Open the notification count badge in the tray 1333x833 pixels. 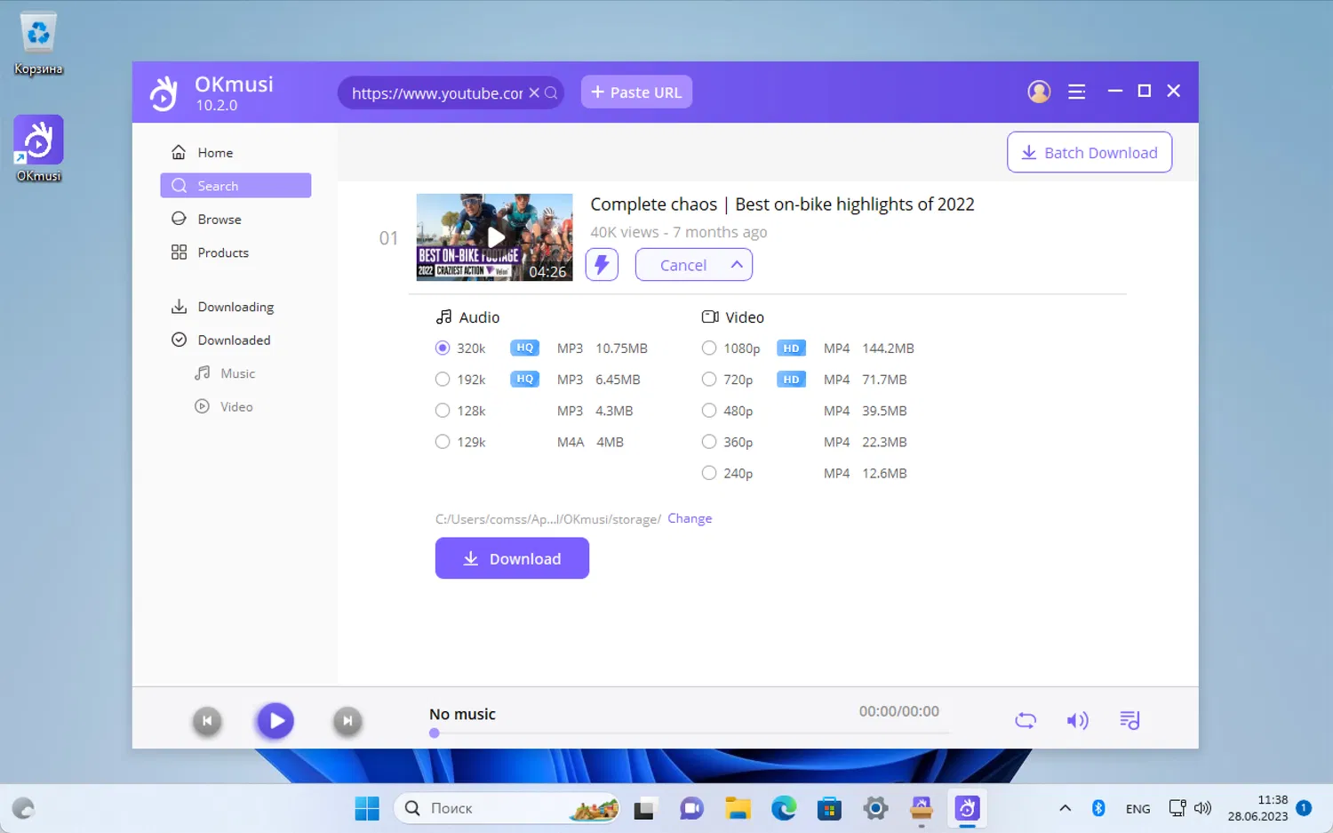(1304, 808)
